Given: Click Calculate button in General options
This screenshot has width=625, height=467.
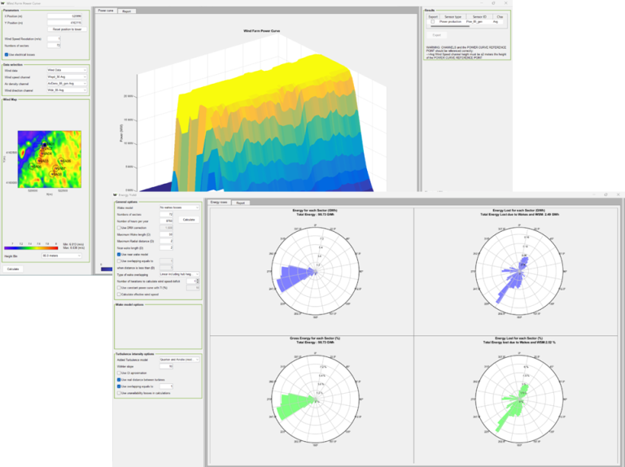Looking at the screenshot, I should pyautogui.click(x=188, y=220).
